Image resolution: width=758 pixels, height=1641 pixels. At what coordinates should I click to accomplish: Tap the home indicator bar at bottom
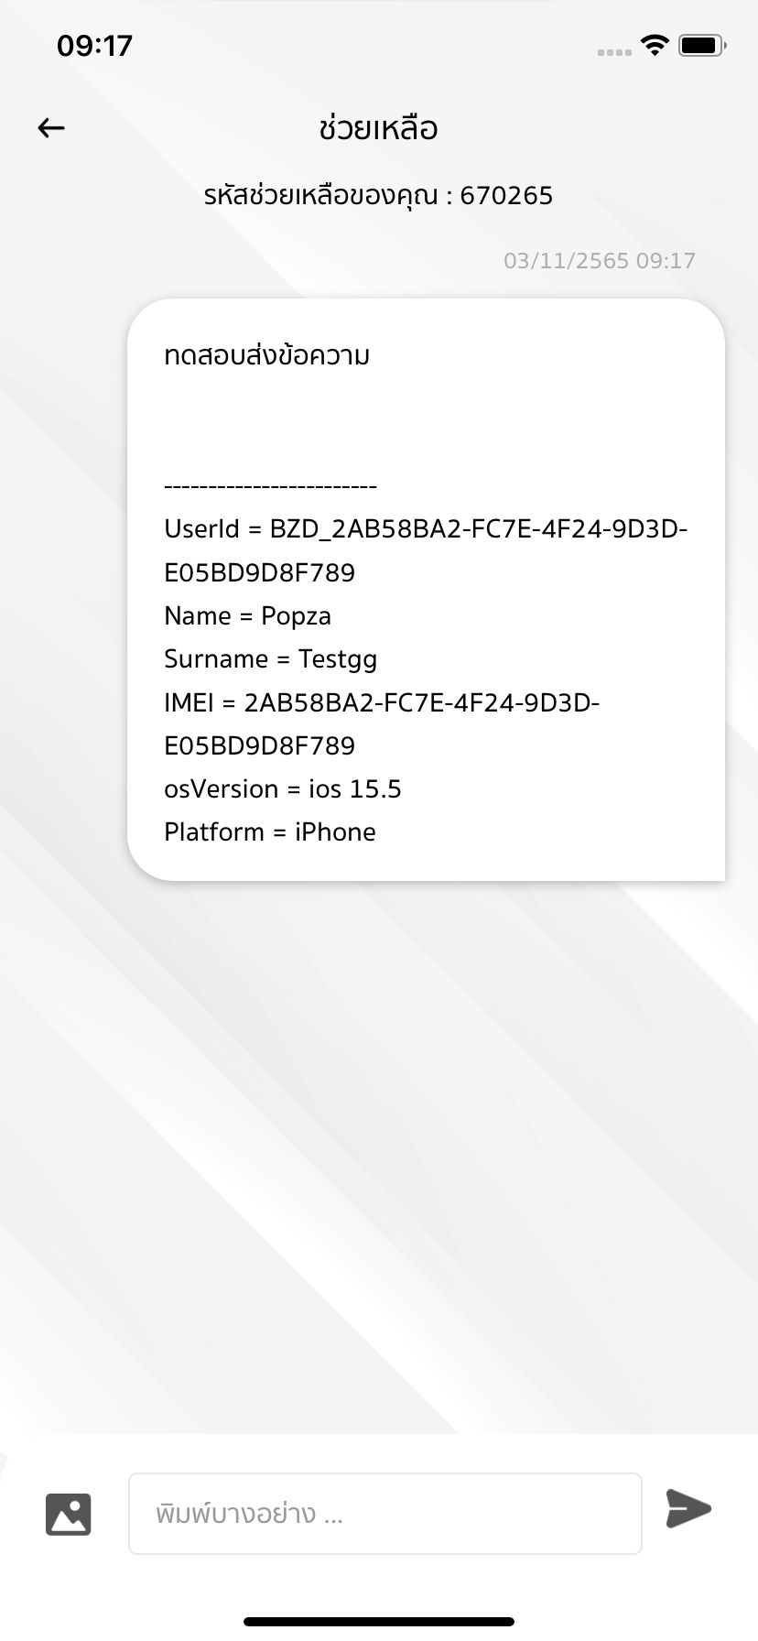(x=379, y=1621)
